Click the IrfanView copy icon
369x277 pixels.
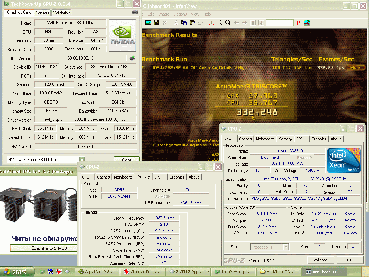tap(184, 23)
